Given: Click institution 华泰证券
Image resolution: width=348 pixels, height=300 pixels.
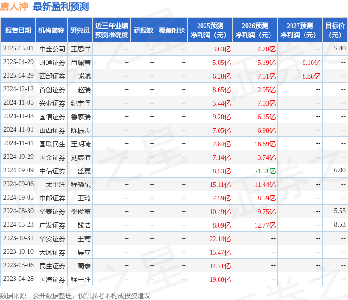Looking at the screenshot, I should click(52, 212).
